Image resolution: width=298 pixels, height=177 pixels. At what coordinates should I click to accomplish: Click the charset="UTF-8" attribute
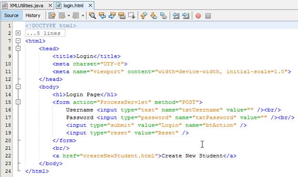point(98,64)
